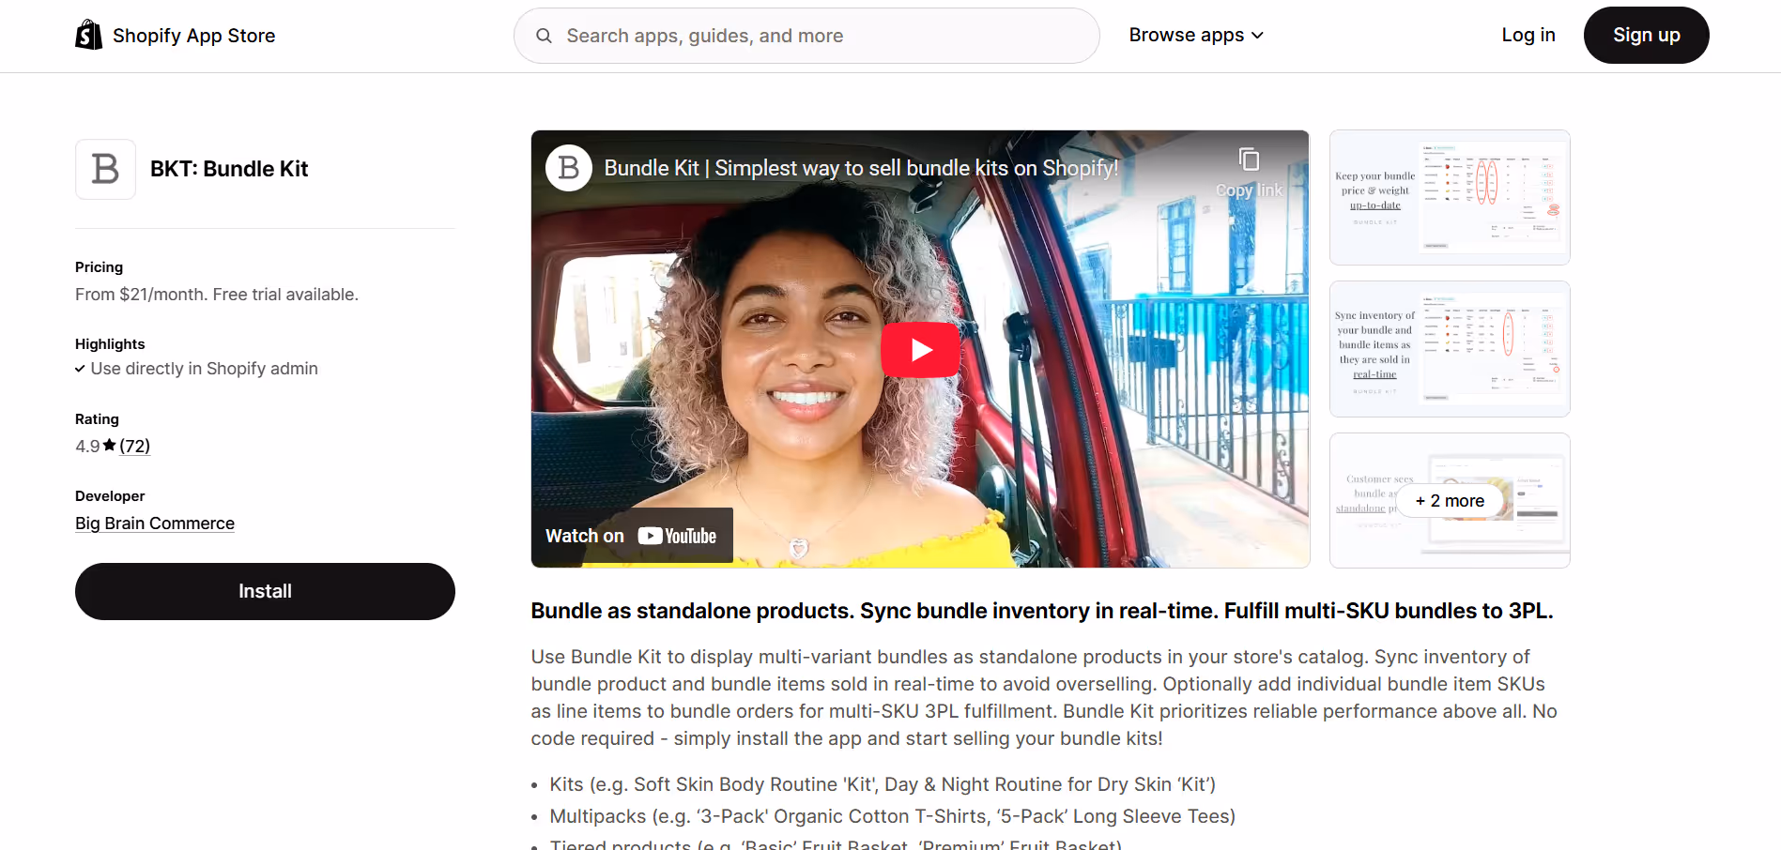Open the bundle price & weight screenshot thumbnail
Image resolution: width=1781 pixels, height=850 pixels.
pyautogui.click(x=1450, y=197)
